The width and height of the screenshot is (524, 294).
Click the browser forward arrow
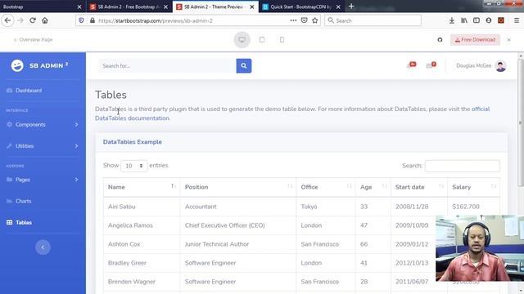point(20,20)
